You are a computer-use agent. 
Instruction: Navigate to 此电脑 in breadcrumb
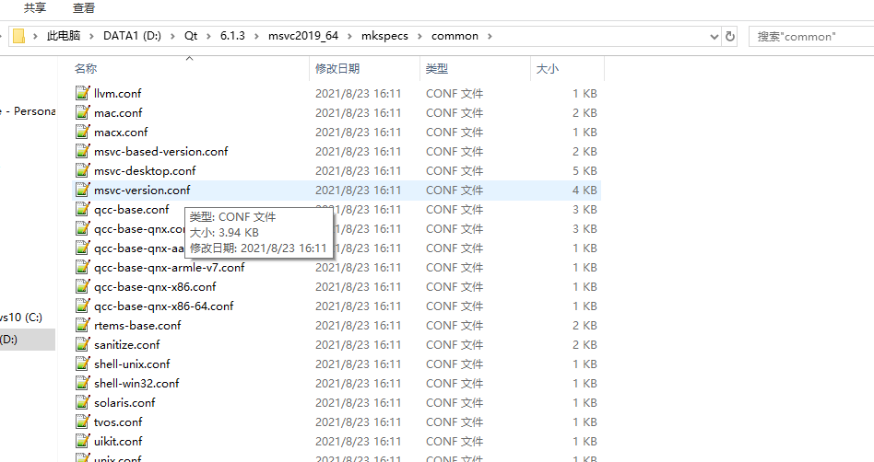pos(64,36)
